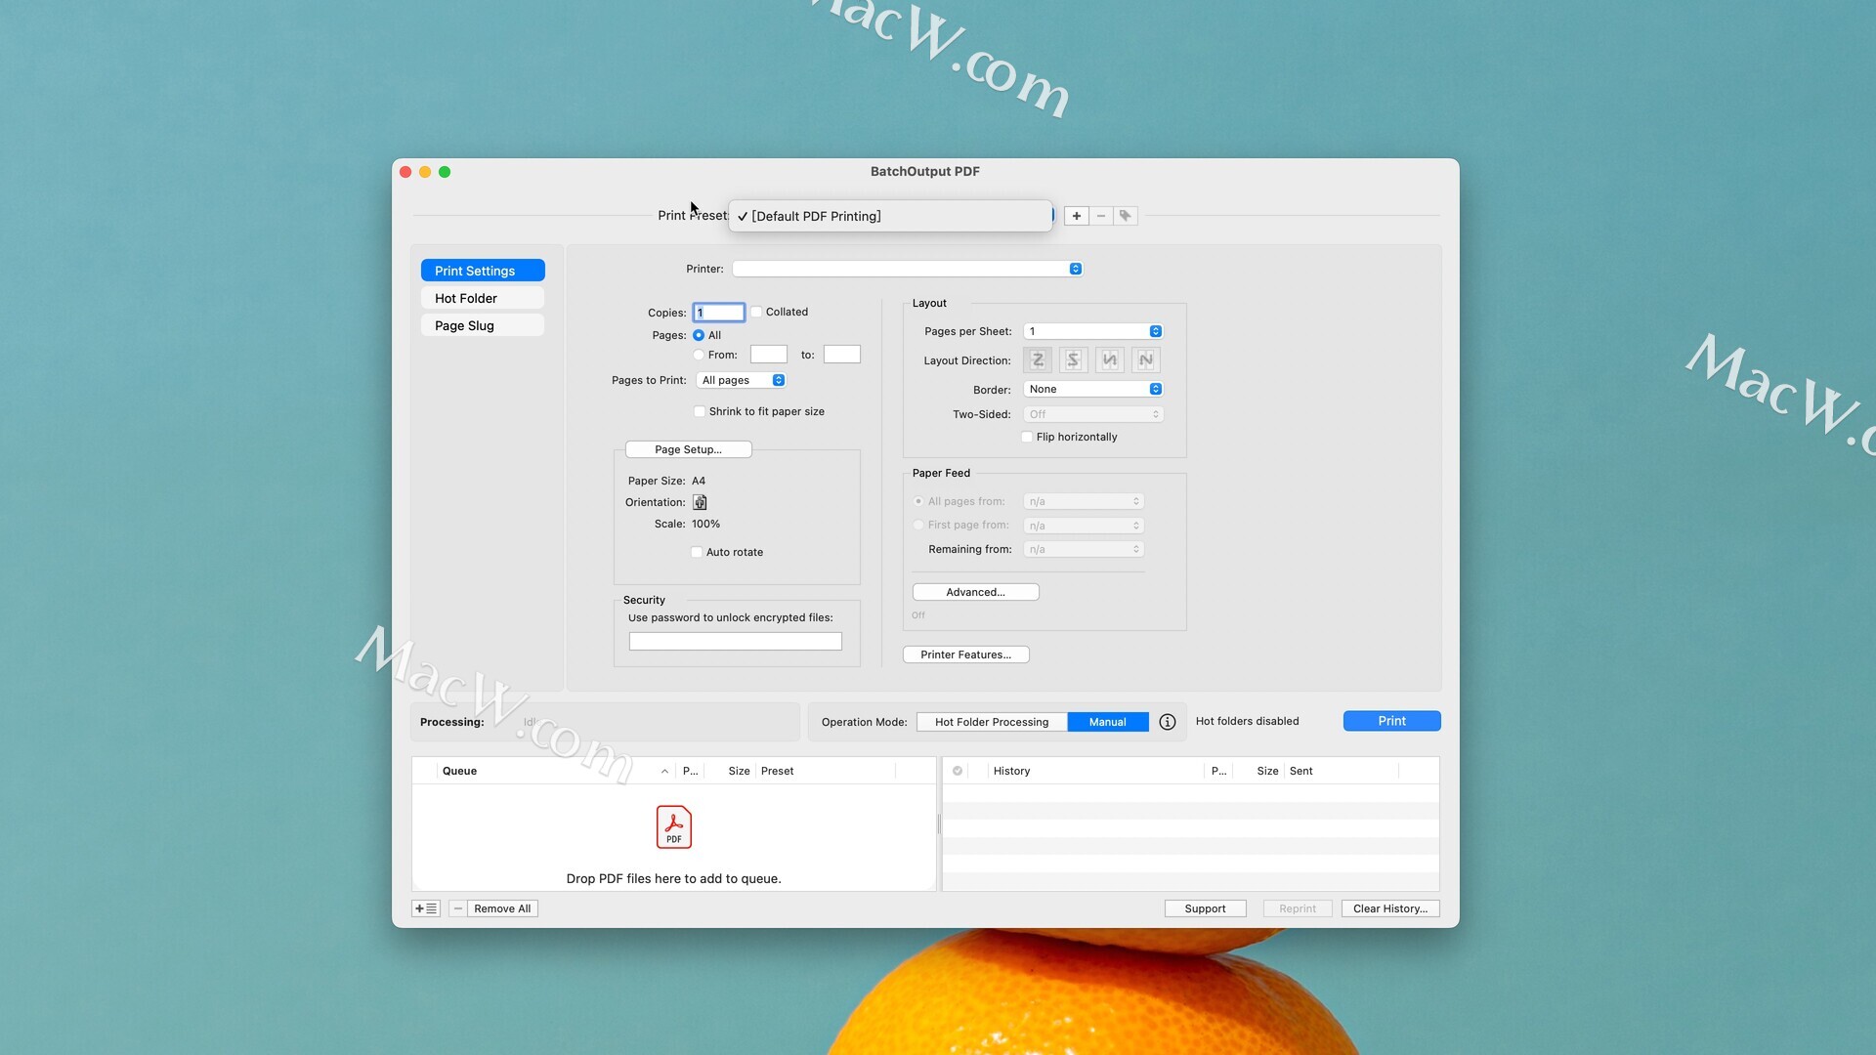The image size is (1876, 1055).
Task: Click the checkmark column icon in History header
Action: [x=958, y=771]
